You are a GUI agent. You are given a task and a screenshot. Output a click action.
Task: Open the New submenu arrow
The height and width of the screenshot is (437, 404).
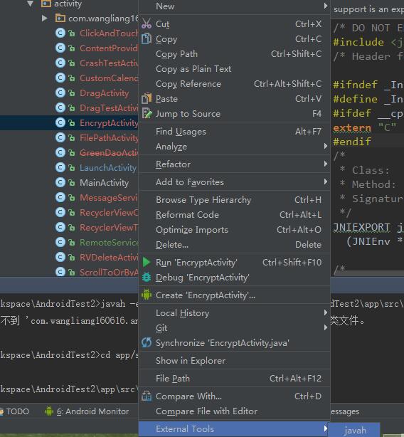click(326, 6)
